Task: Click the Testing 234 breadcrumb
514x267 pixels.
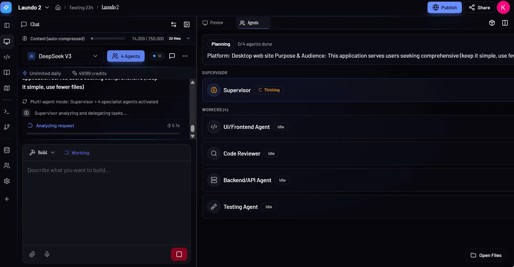Action: click(x=81, y=8)
